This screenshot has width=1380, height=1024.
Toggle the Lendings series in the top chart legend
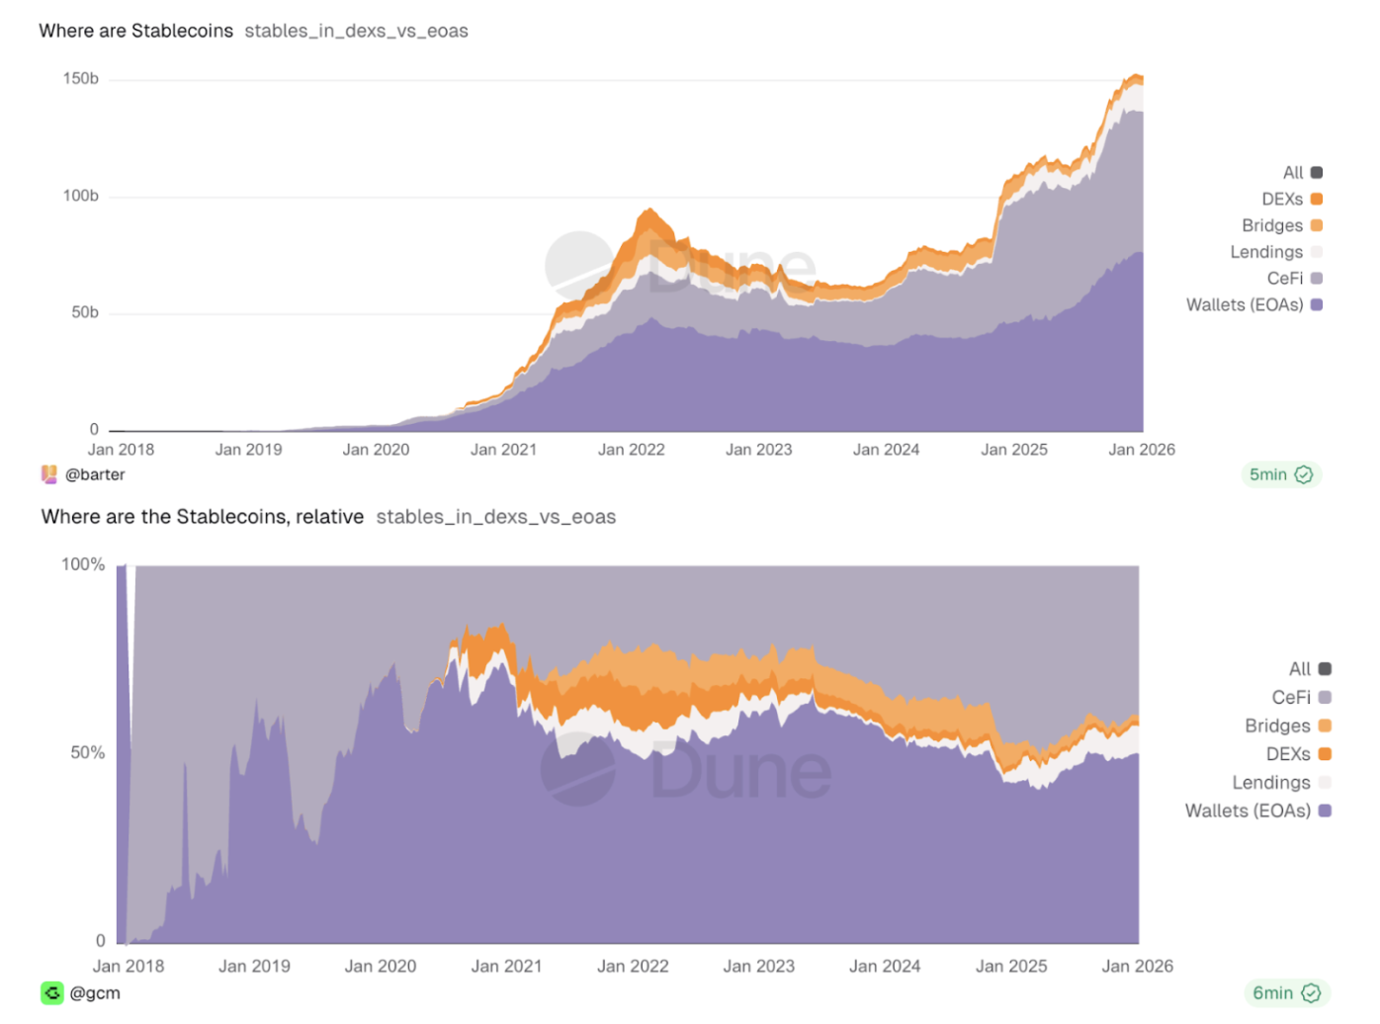pos(1266,252)
